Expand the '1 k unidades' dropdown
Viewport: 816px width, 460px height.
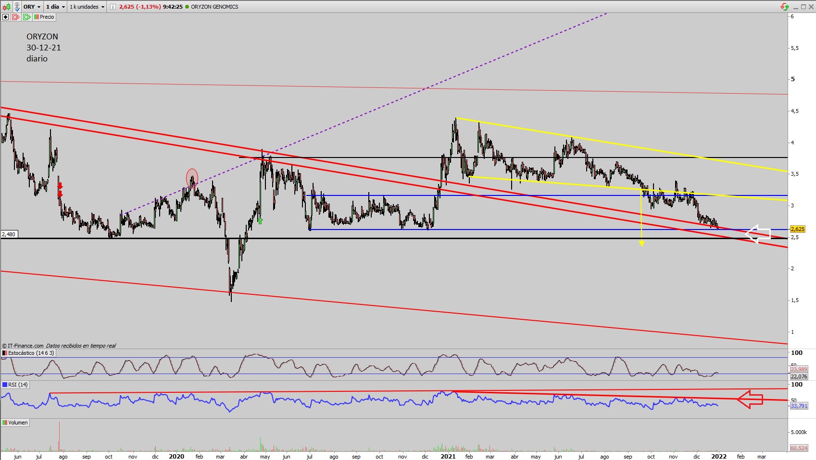87,7
